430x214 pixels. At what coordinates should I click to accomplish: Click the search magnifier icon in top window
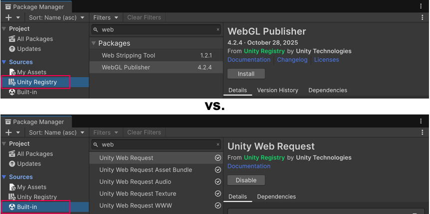coord(96,29)
